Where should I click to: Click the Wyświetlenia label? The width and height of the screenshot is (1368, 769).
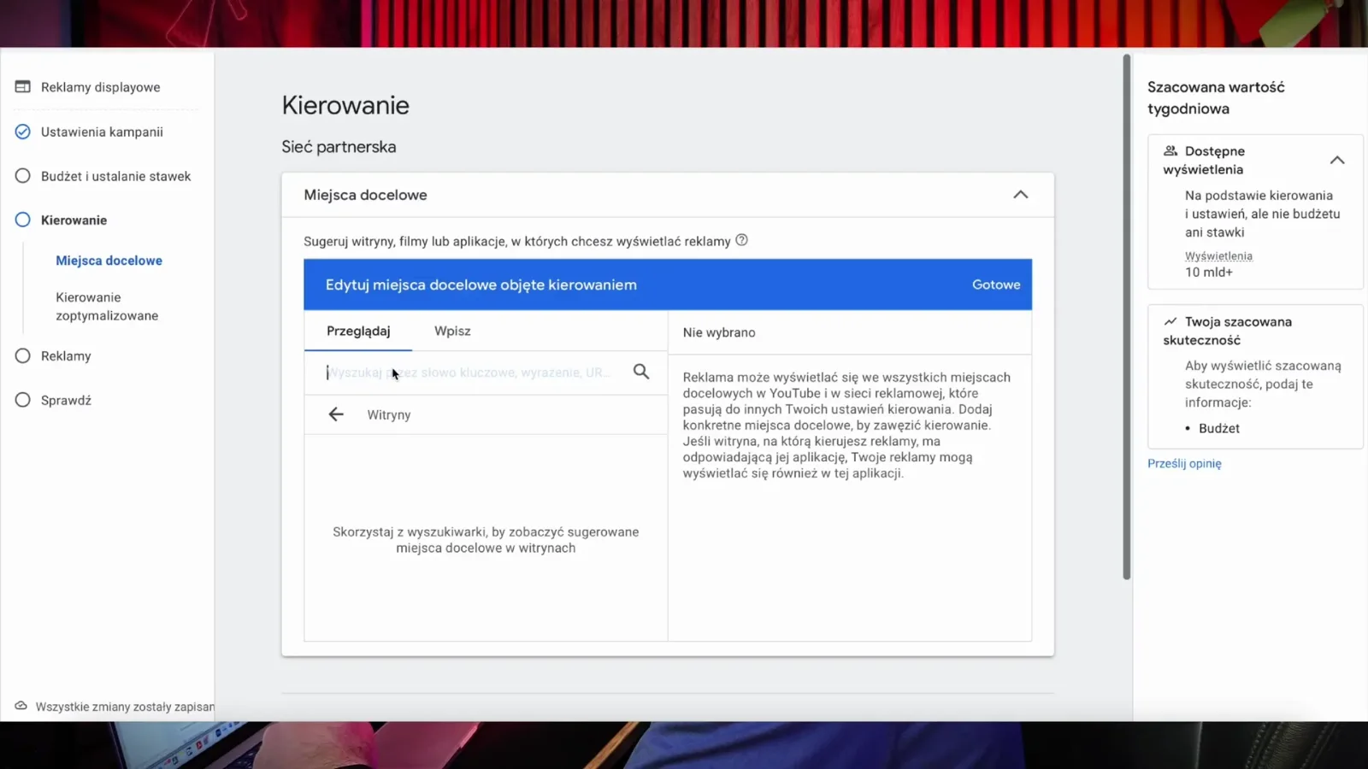click(1218, 255)
